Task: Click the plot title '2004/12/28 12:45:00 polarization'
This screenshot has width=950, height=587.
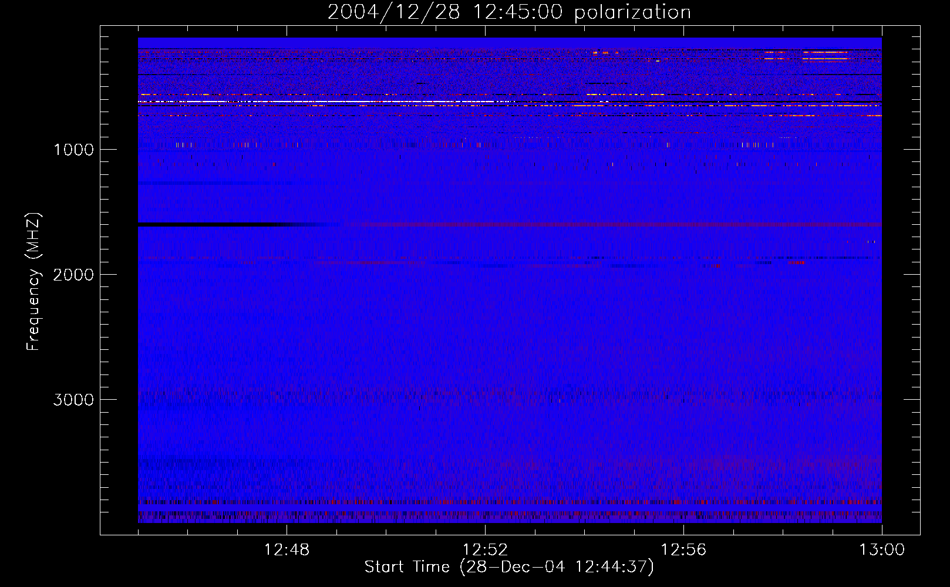Action: click(509, 12)
